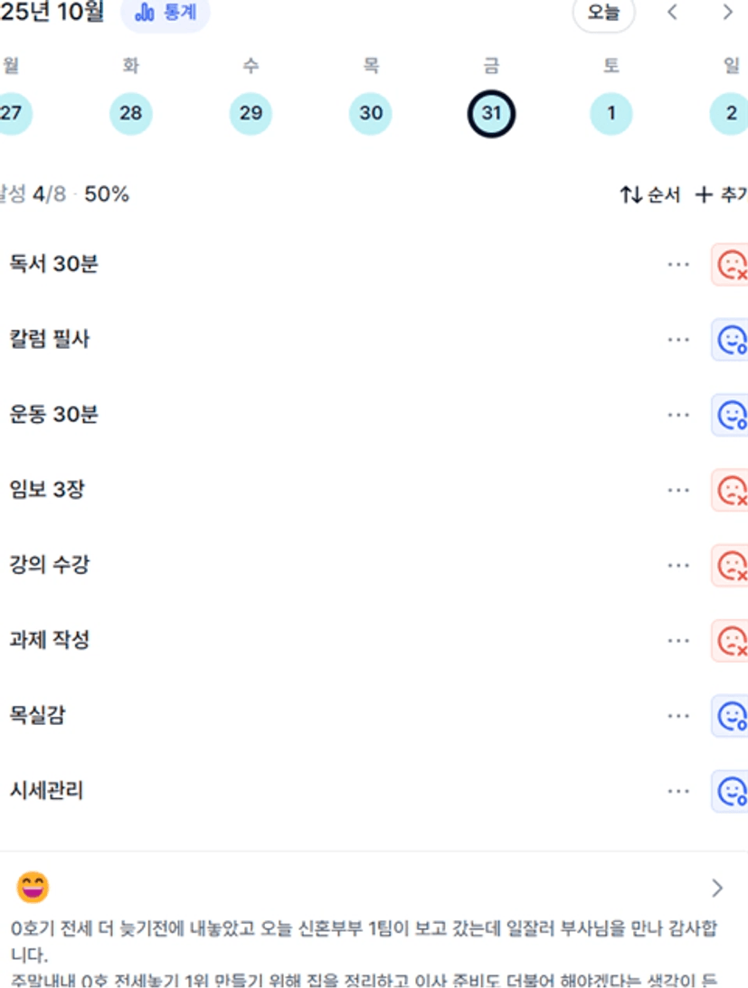
Task: Open more options for 독서 30분
Action: [678, 265]
